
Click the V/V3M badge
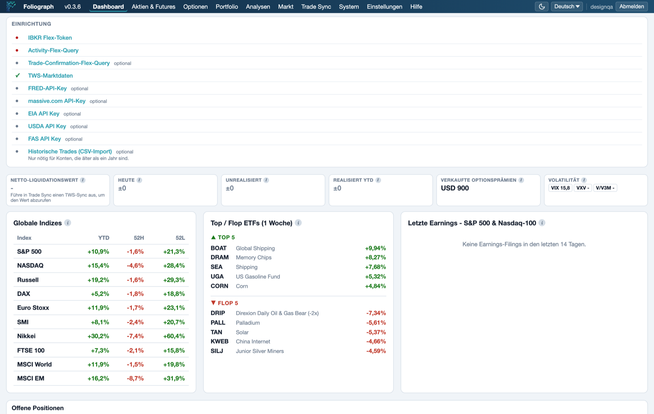[x=605, y=188]
